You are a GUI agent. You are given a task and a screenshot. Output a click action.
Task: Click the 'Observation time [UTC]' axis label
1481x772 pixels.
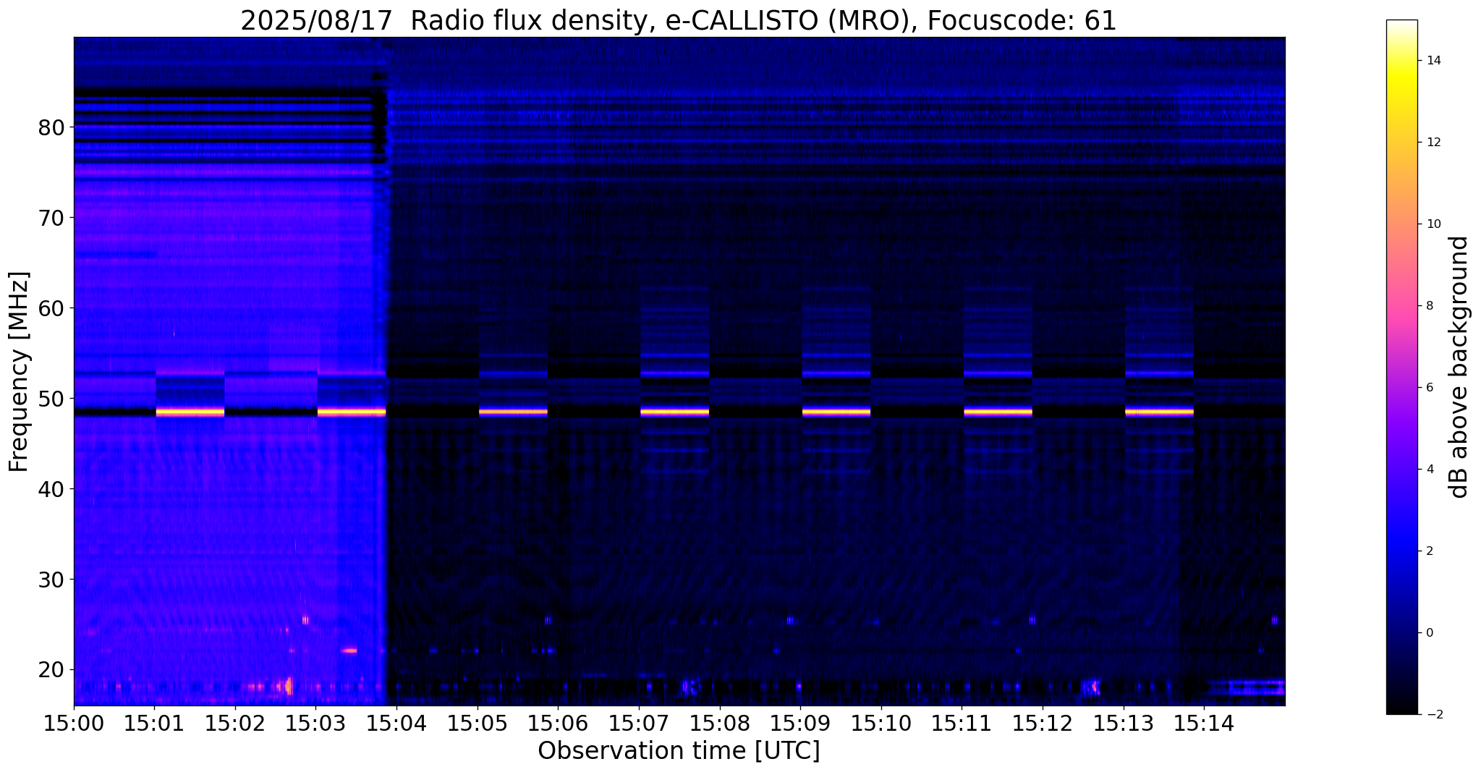[679, 750]
